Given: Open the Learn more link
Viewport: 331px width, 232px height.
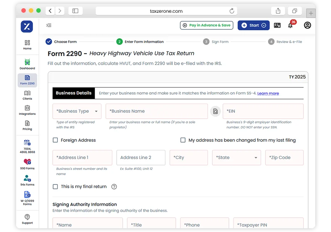Looking at the screenshot, I should (268, 94).
